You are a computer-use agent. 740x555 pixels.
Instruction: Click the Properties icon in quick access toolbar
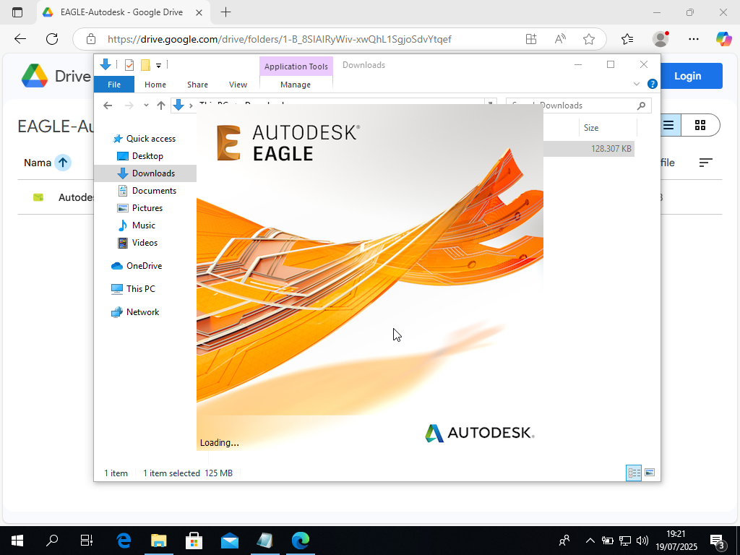point(129,65)
